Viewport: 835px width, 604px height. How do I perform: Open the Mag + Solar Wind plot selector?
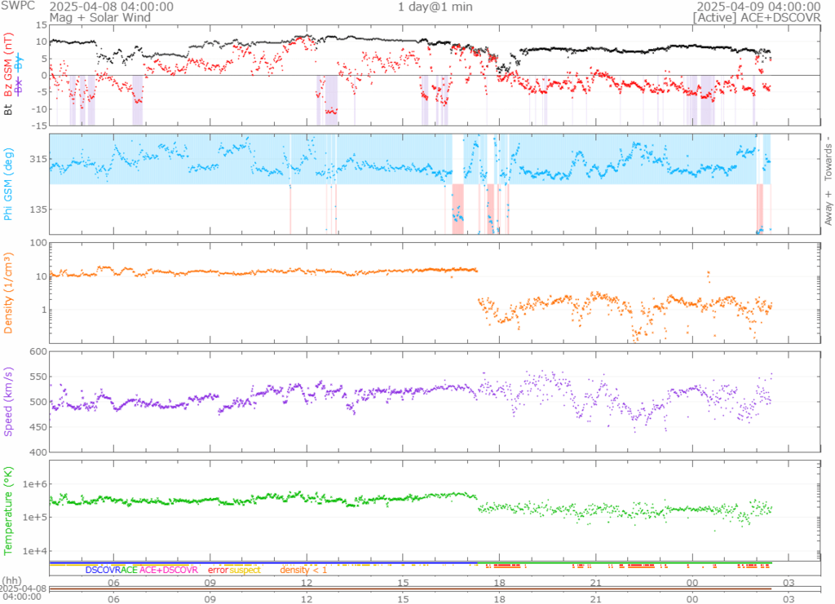[x=88, y=17]
